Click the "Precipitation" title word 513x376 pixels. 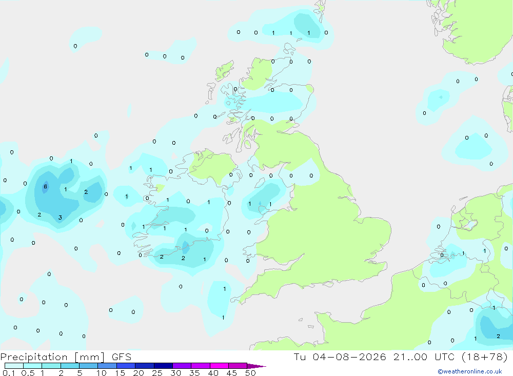coord(34,357)
